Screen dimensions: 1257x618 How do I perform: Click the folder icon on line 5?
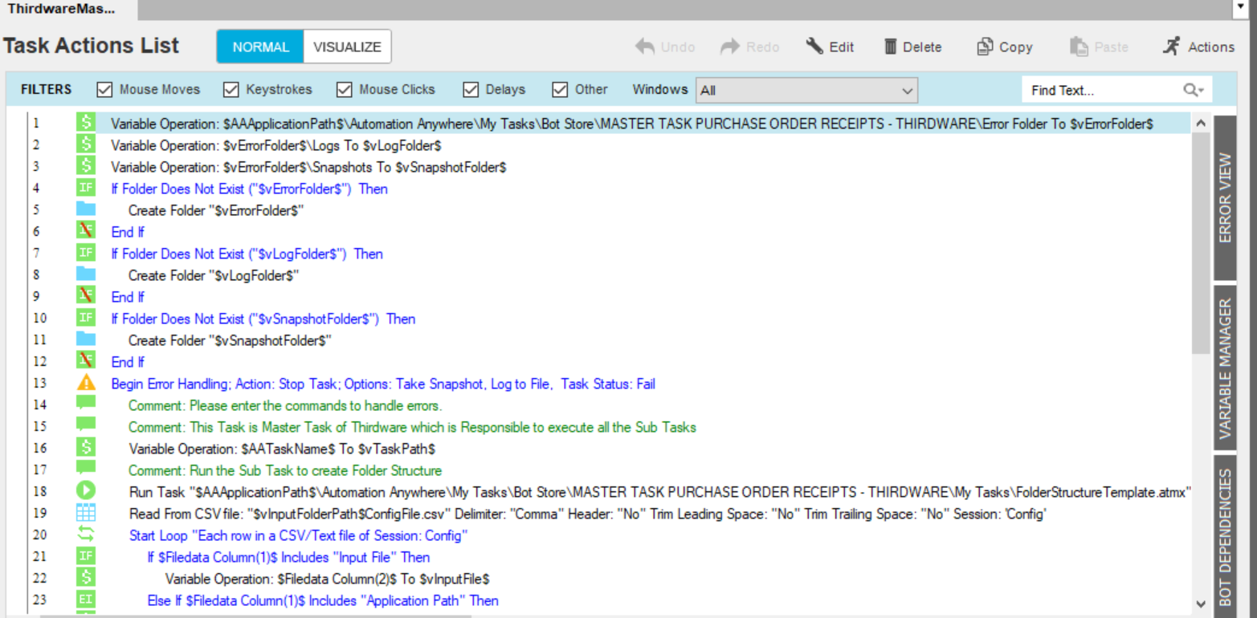(x=86, y=210)
